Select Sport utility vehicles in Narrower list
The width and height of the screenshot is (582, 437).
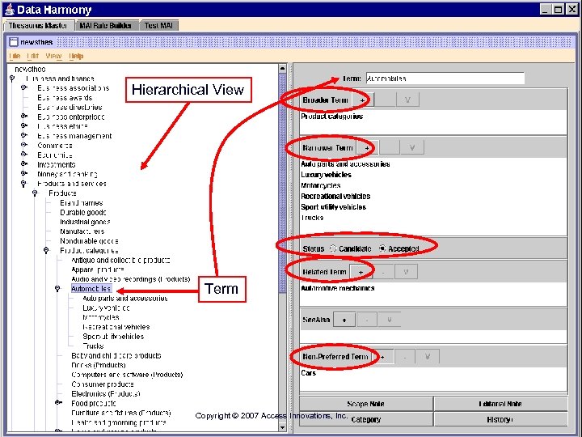tap(333, 207)
